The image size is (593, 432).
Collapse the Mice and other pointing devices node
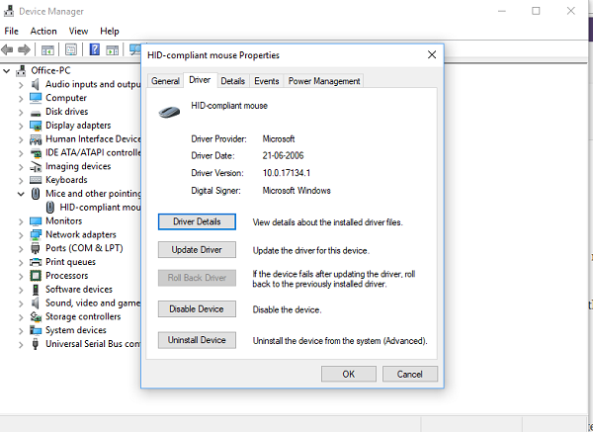point(21,194)
